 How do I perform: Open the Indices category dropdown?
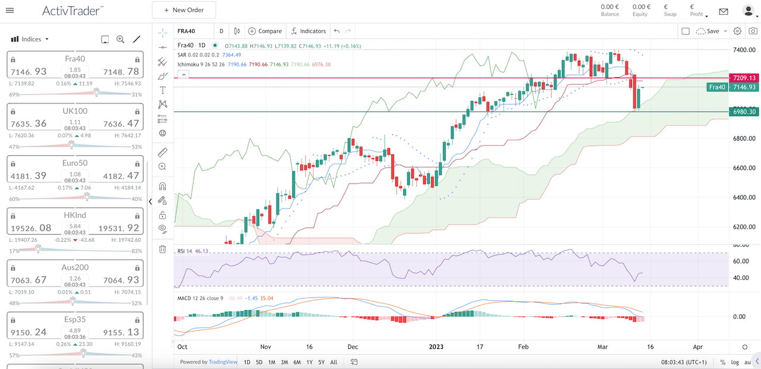coord(30,39)
